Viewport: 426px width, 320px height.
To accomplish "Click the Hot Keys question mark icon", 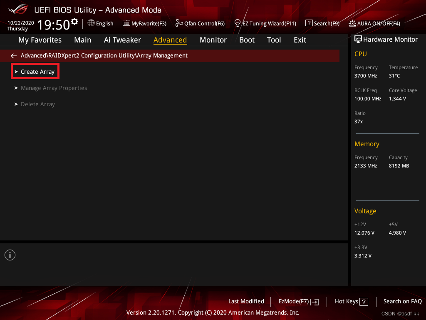I will coord(364,302).
